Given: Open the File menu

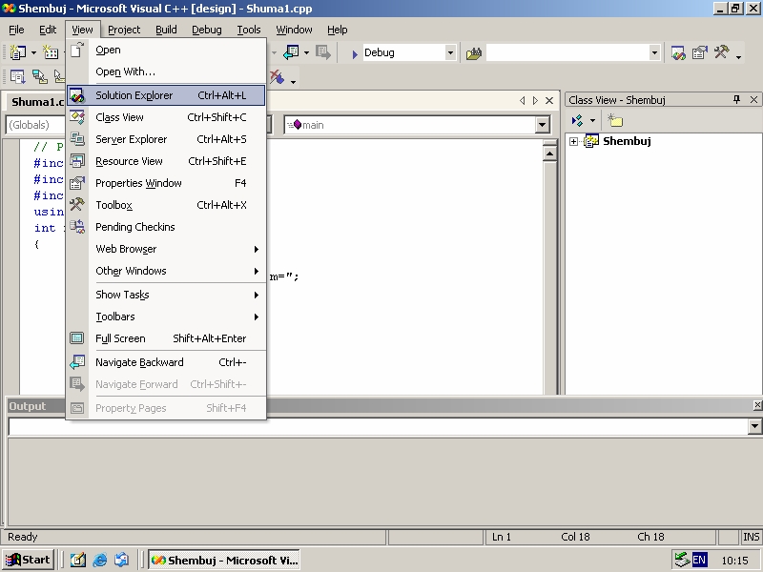Looking at the screenshot, I should [x=16, y=30].
